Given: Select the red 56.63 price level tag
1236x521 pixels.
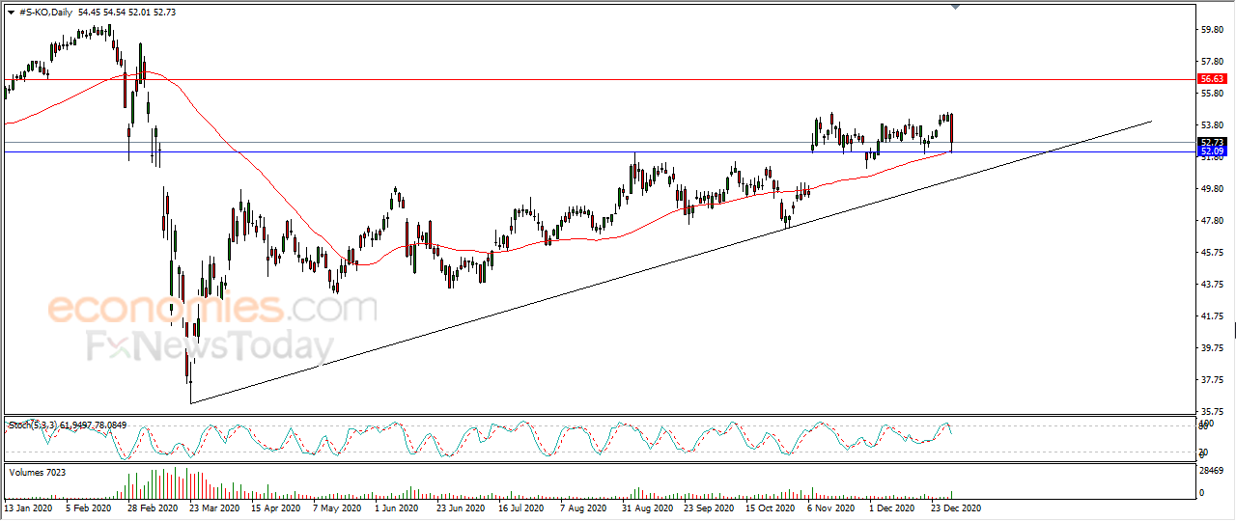Looking at the screenshot, I should [1212, 78].
